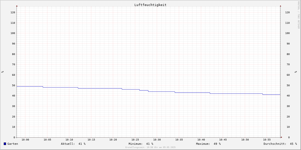The image size is (301, 150).
Task: Select the 'Garten' legend label
Action: 13,144
